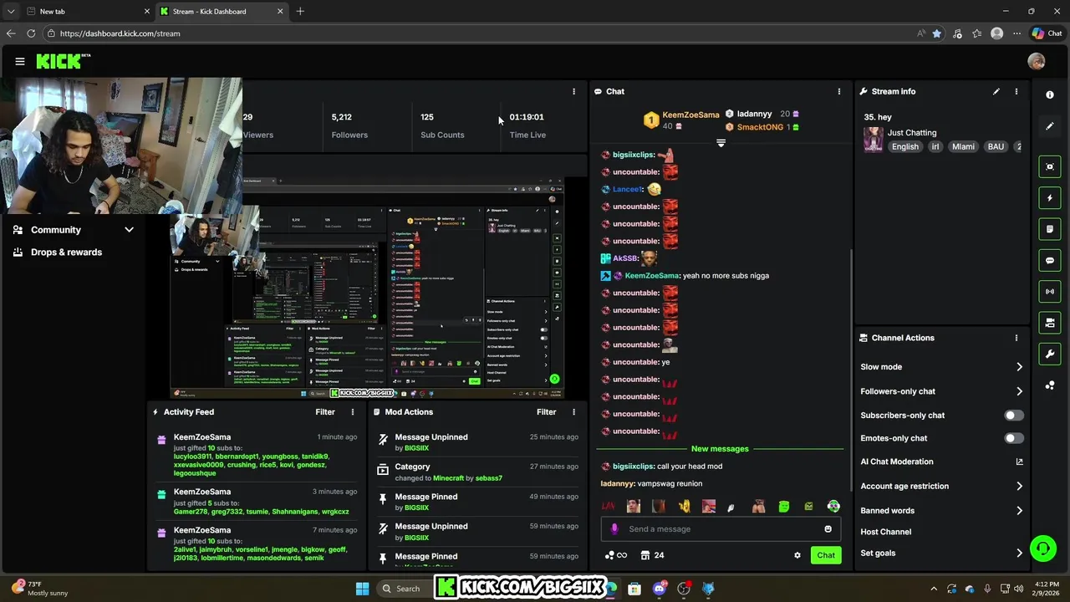Click the green frog quick emote
Screen dimensions: 1070x602
784,506
